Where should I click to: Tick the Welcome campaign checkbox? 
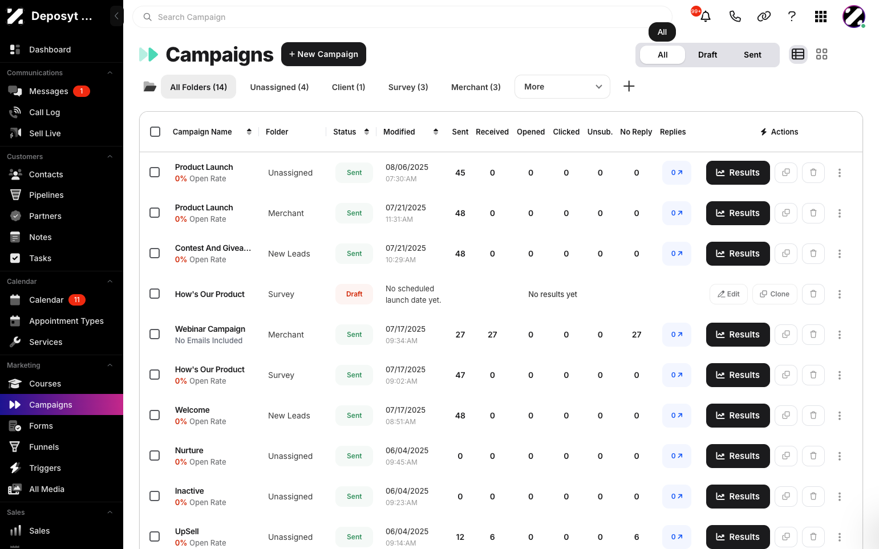click(x=155, y=415)
